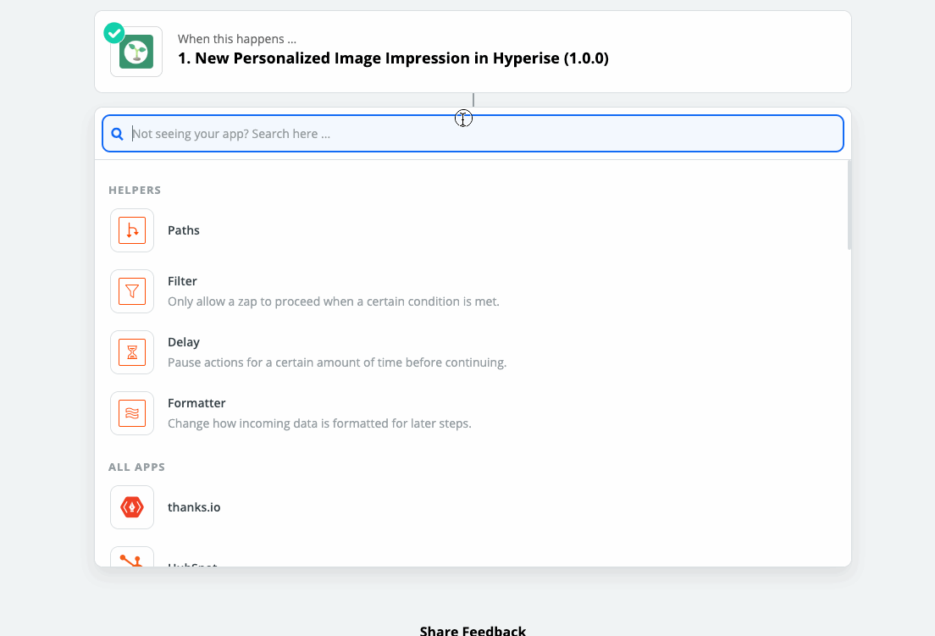
Task: Click the Paths helper icon
Action: (132, 230)
